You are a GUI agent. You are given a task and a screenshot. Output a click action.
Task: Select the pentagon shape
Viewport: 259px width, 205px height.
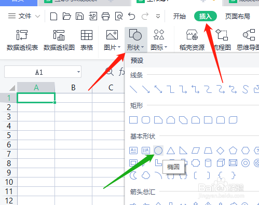(x=233, y=151)
